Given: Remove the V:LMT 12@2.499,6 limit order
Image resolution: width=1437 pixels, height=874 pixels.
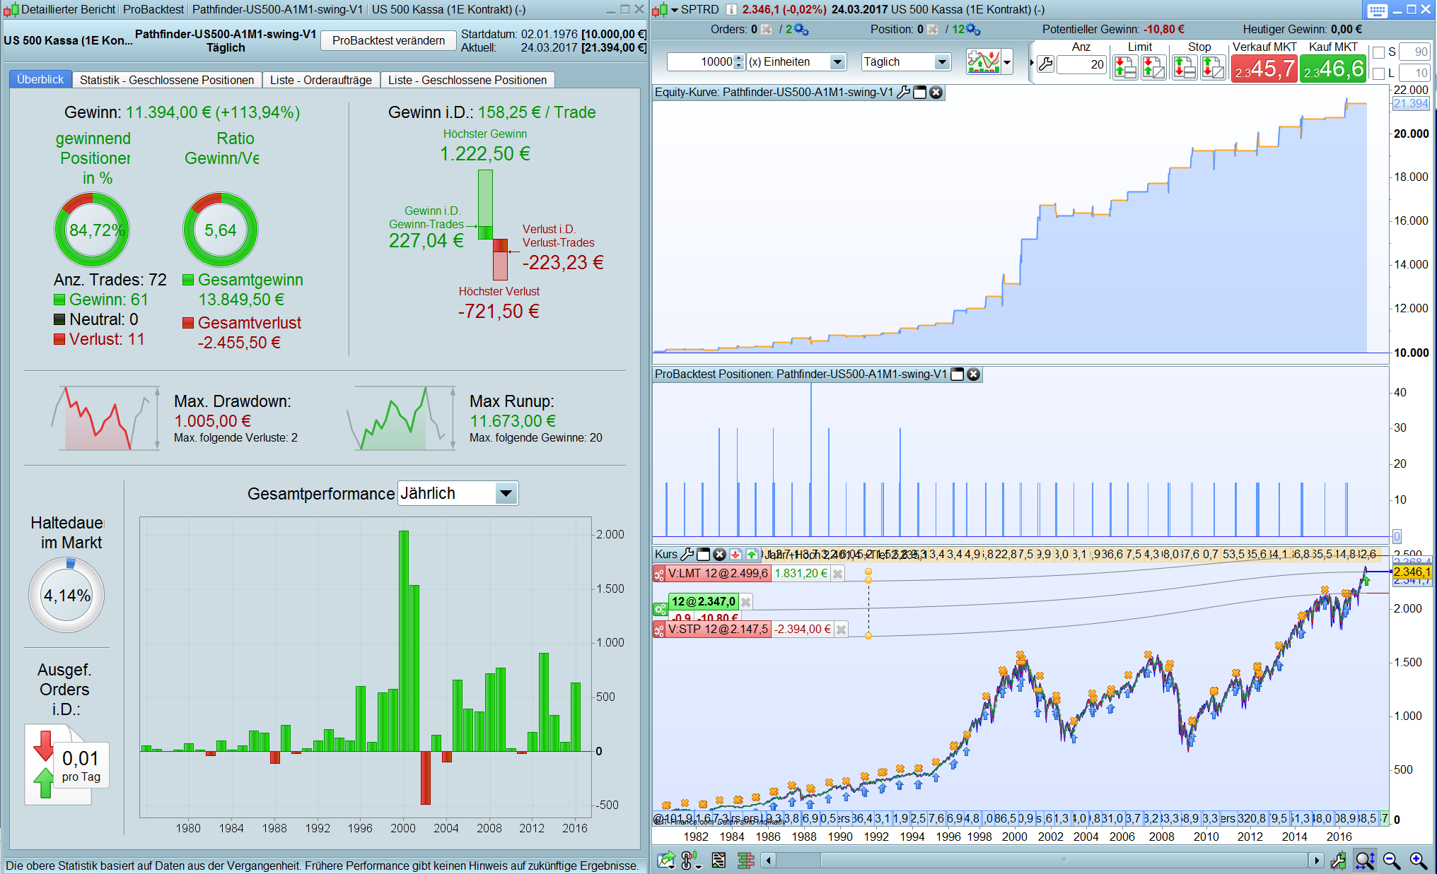Looking at the screenshot, I should click(x=838, y=574).
